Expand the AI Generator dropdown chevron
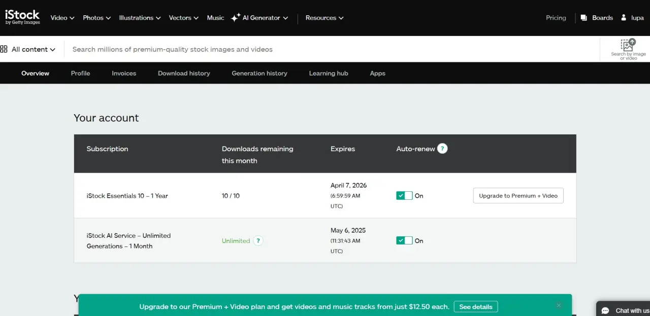The image size is (650, 316). [285, 18]
